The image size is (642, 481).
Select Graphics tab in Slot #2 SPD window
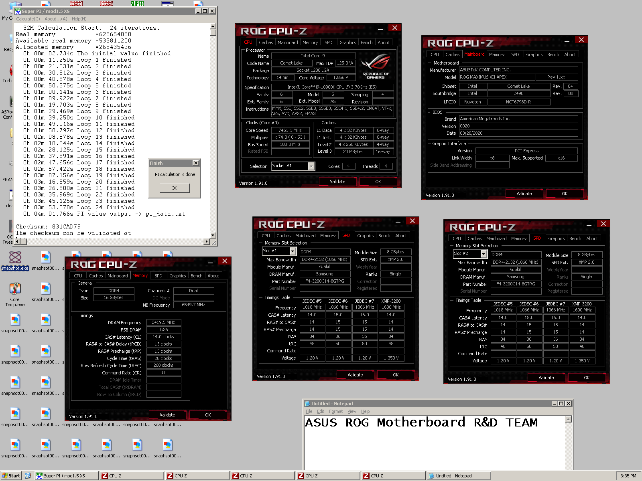pos(556,238)
